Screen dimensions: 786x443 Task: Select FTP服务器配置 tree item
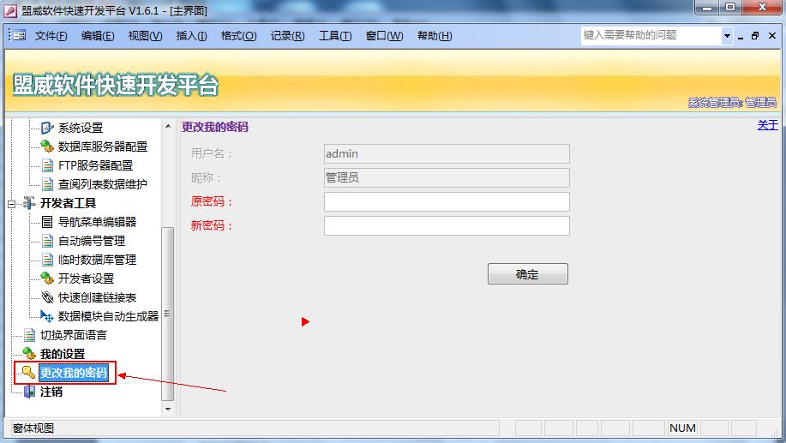95,165
